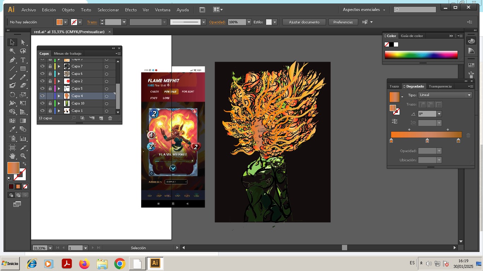Expand Capa 1 layer contents
The height and width of the screenshot is (271, 483).
[59, 111]
